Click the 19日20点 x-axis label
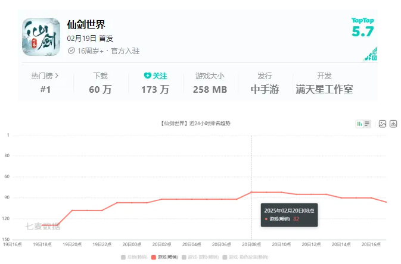This screenshot has width=401, height=264. (72, 244)
